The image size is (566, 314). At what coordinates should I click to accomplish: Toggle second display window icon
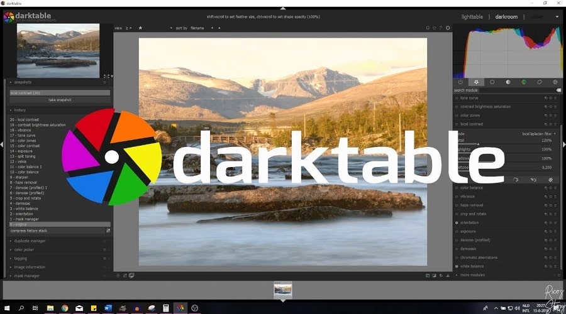click(x=132, y=276)
